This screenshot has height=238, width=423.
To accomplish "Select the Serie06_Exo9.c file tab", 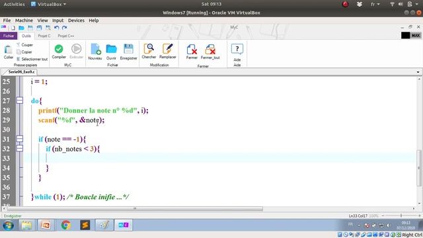I will [21, 72].
